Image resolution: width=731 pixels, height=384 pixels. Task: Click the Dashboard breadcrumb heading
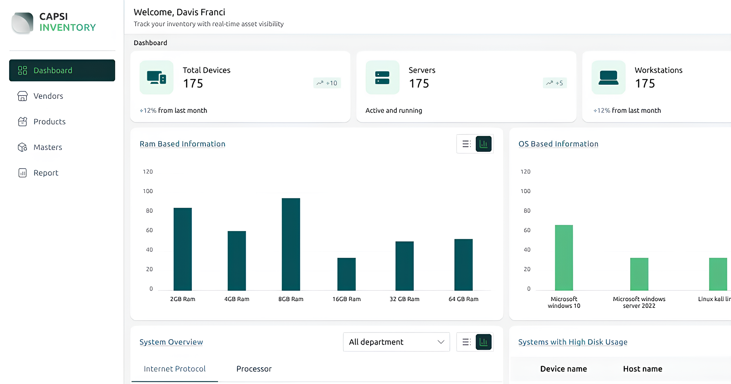150,43
